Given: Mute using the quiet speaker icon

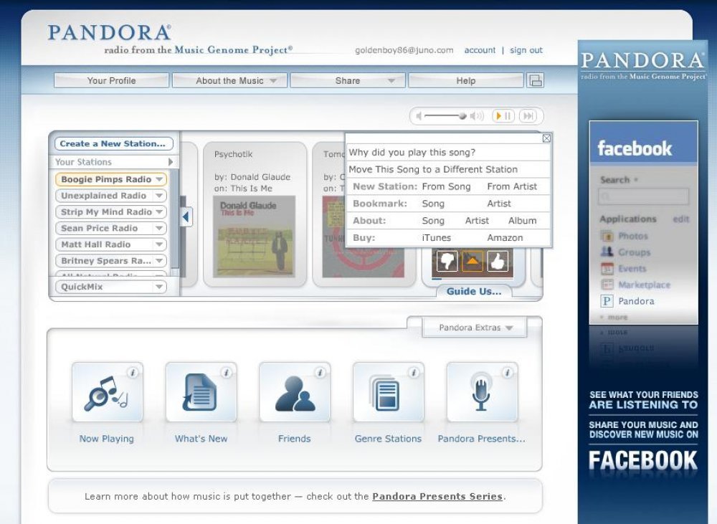Looking at the screenshot, I should (x=419, y=116).
